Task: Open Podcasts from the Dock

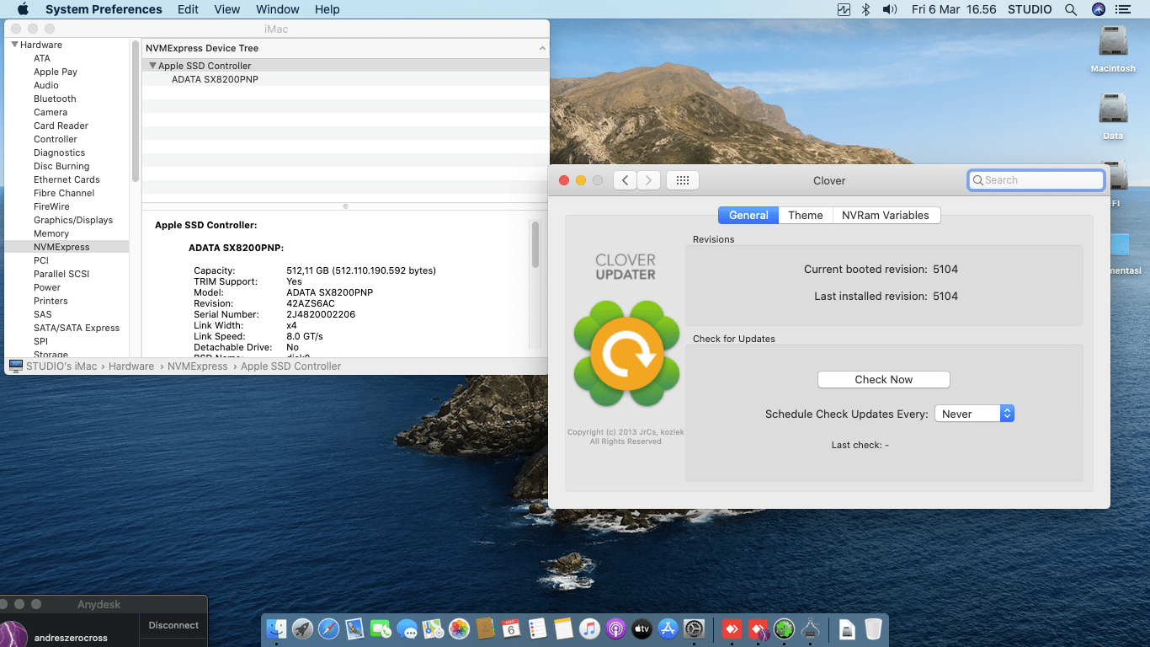Action: pyautogui.click(x=615, y=628)
